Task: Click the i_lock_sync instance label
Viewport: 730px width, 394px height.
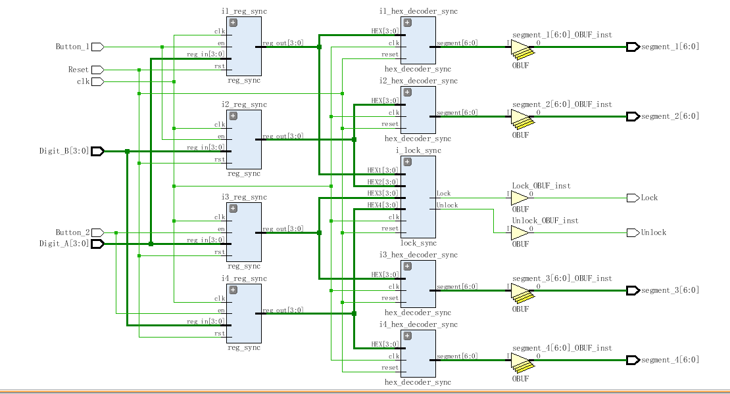Action: (418, 150)
